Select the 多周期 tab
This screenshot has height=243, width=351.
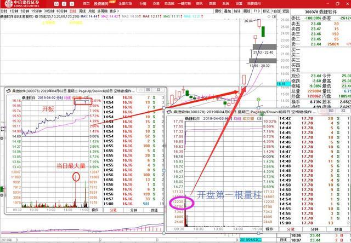point(103,11)
